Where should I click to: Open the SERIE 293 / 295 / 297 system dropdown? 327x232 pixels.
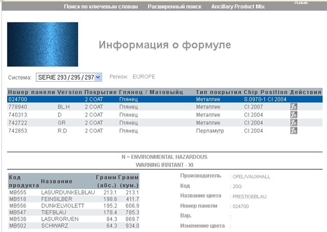[x=69, y=77]
